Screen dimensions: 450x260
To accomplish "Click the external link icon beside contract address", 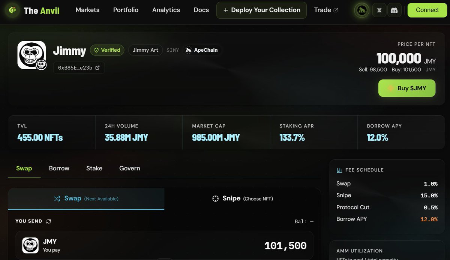I will click(x=97, y=68).
